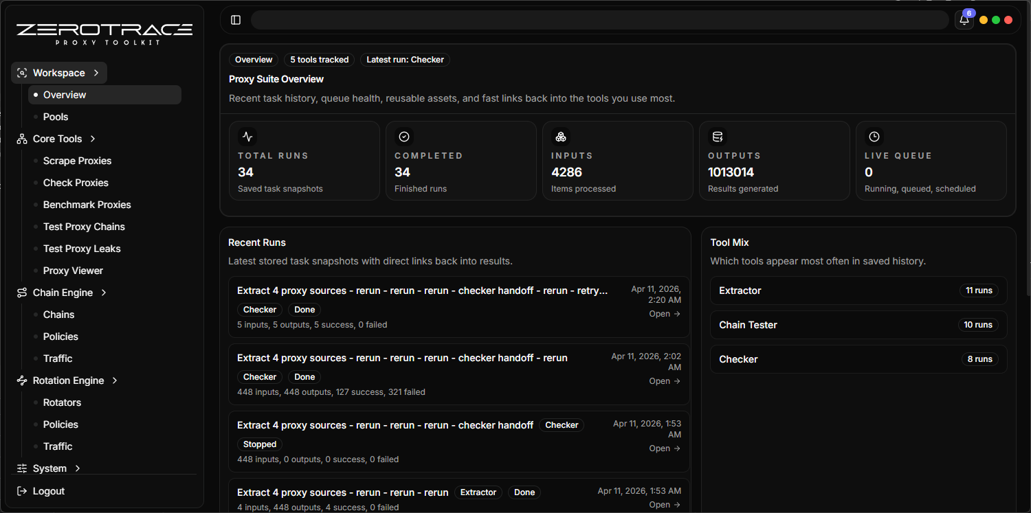The height and width of the screenshot is (513, 1031).
Task: Click the activity icon on Total Runs card
Action: 247,136
